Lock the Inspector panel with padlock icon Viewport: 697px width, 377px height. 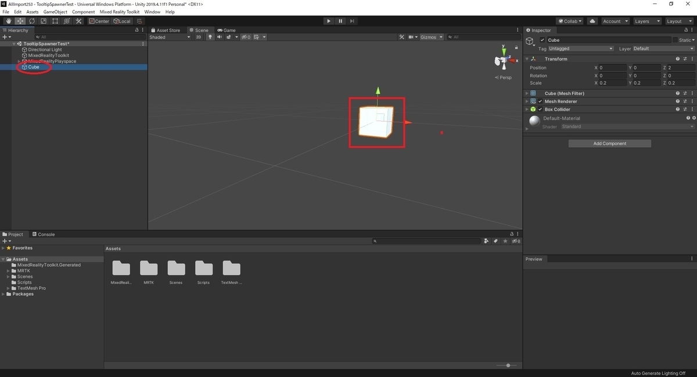coord(685,30)
